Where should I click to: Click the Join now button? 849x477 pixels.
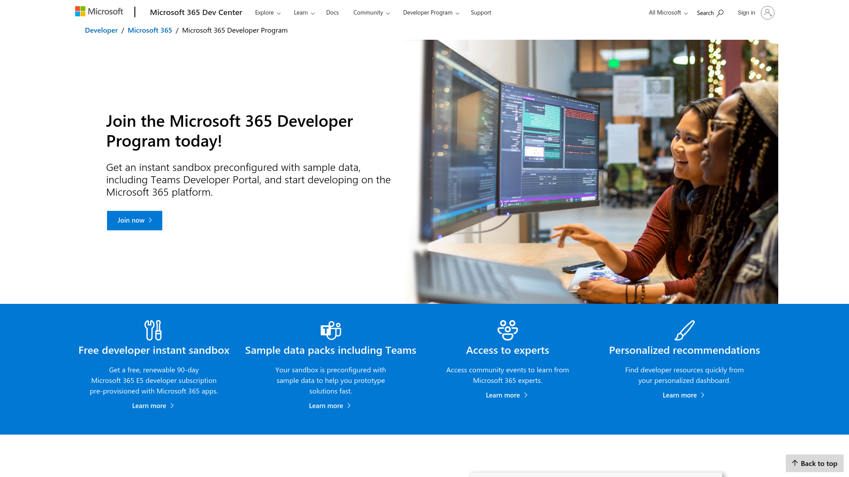[134, 220]
